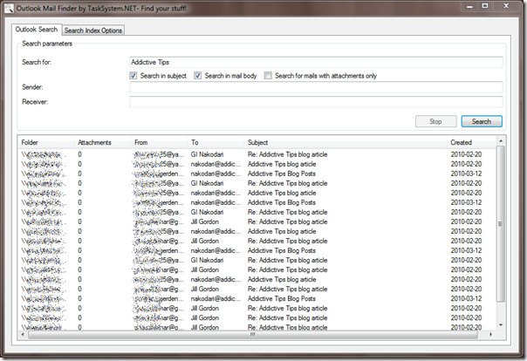Click into the Sender input field
Viewport: 527px width, 361px height.
click(x=316, y=87)
